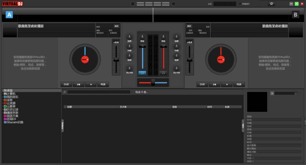Click deck A pitch value +0.0 display
Screen dimensions: 306x165
click(x=116, y=42)
